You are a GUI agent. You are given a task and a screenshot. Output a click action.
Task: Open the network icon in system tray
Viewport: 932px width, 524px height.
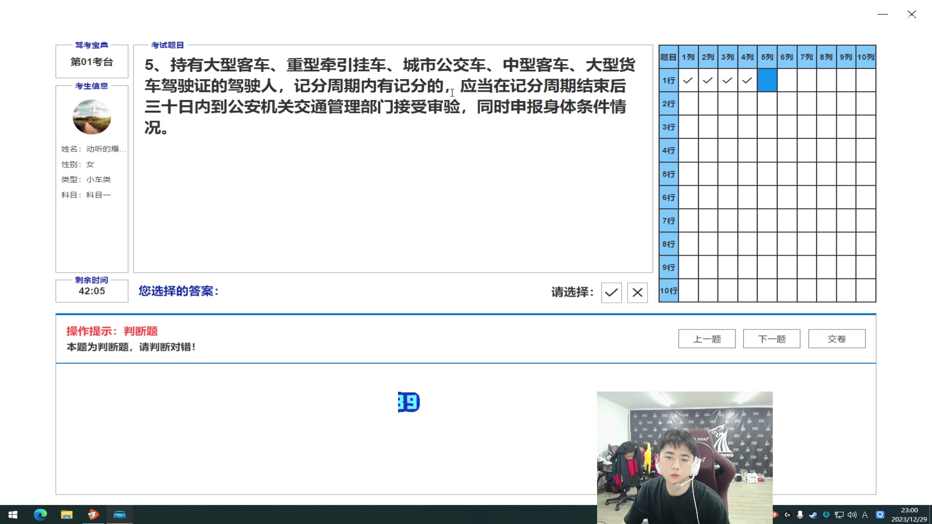pos(839,515)
